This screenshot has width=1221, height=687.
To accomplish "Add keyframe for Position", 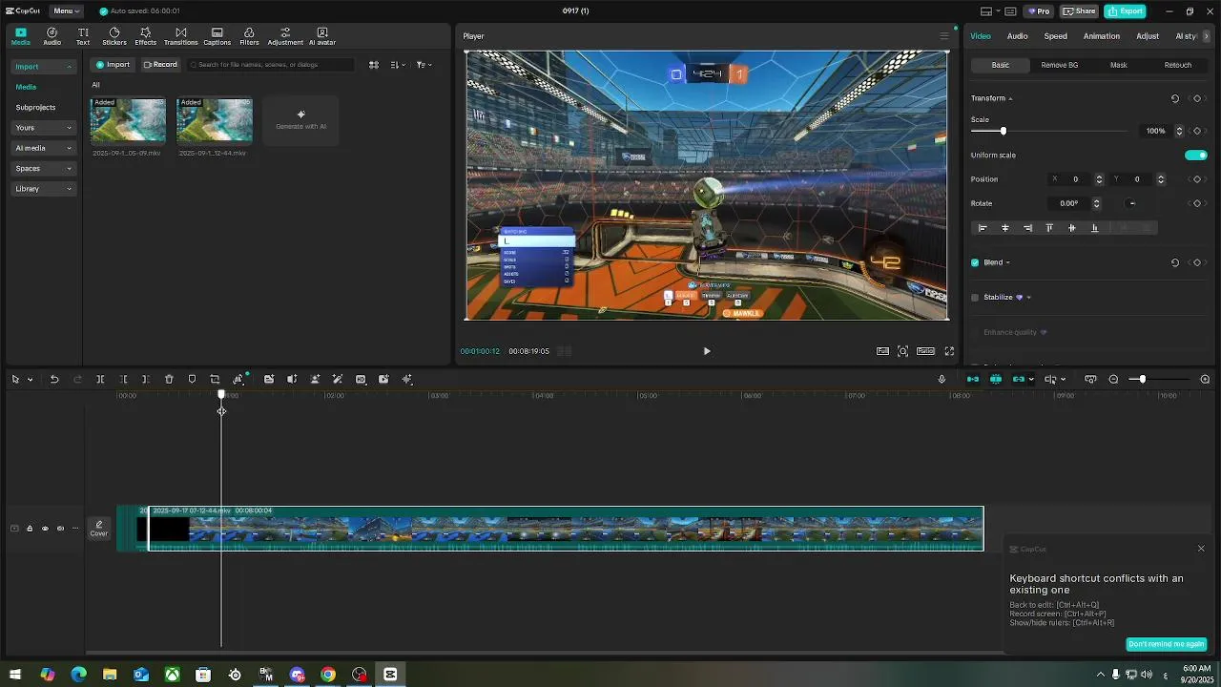I will pos(1197,179).
